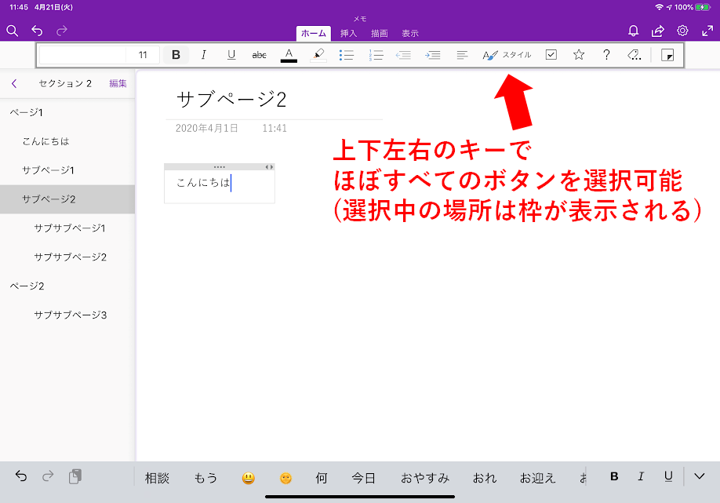Switch to 挿入 tab
The width and height of the screenshot is (720, 503).
coord(348,33)
